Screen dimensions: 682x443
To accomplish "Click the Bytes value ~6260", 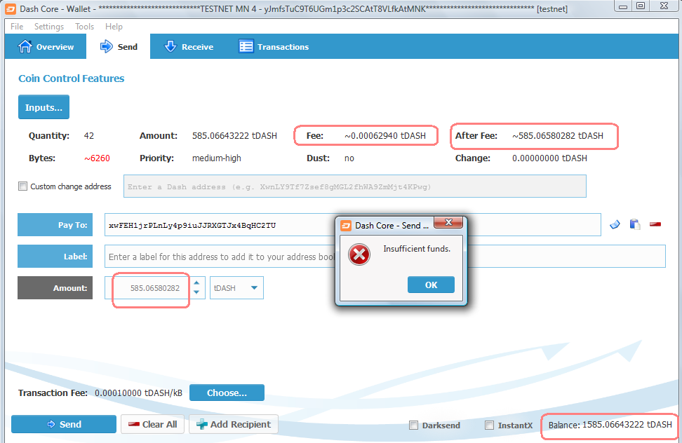I will pyautogui.click(x=97, y=158).
